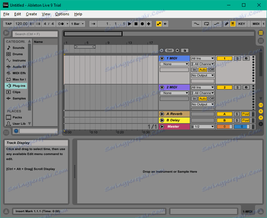Open Packs in Places
Image resolution: width=267 pixels, height=218 pixels.
[x=16, y=117]
